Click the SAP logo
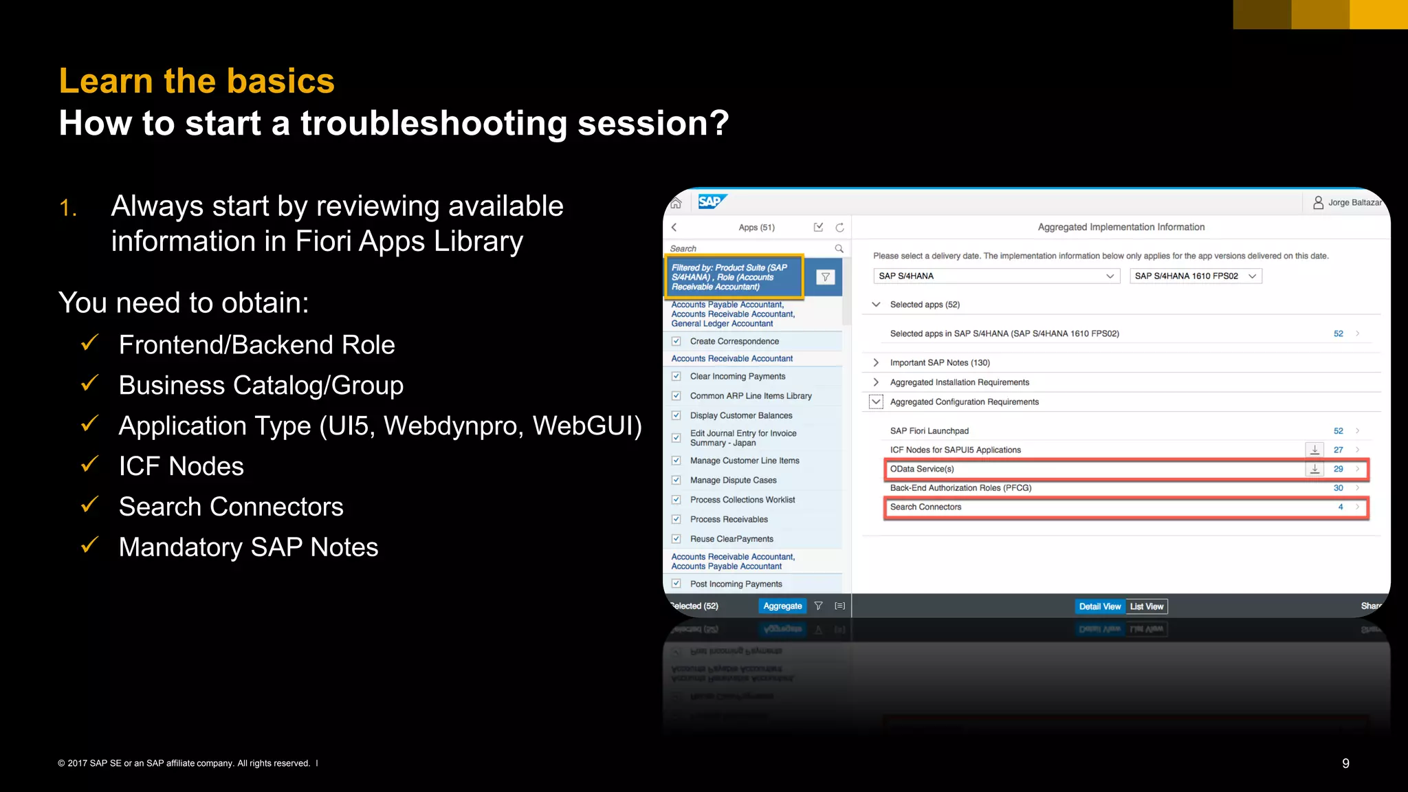Image resolution: width=1408 pixels, height=792 pixels. coord(712,201)
